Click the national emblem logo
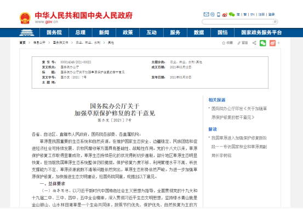This screenshot has width=303, height=209. (x=25, y=18)
